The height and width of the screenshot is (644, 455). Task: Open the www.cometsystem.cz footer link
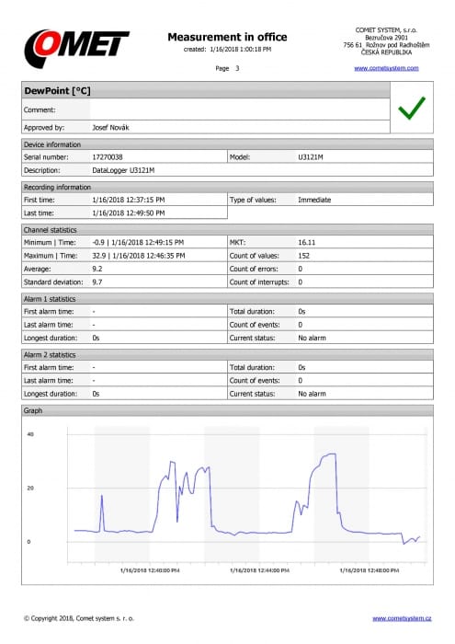(402, 618)
